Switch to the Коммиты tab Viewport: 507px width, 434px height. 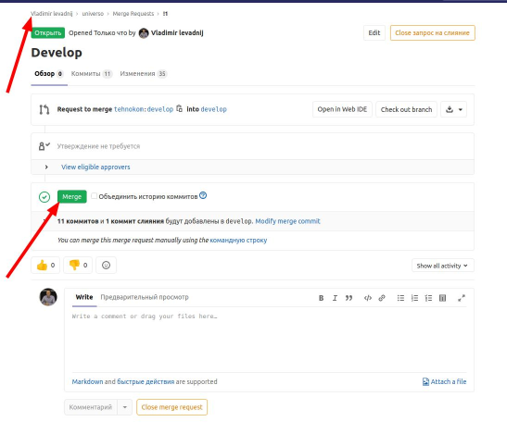[91, 74]
